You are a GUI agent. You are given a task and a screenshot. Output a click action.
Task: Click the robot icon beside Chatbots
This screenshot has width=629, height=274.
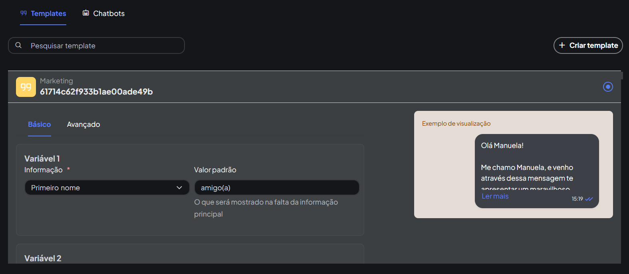pos(86,13)
